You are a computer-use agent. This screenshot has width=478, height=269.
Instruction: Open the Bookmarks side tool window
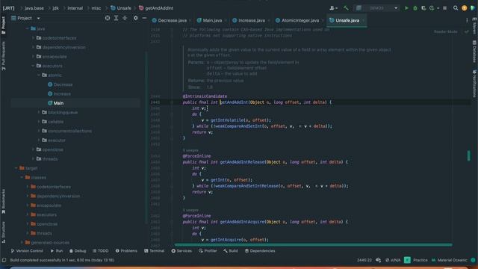(3, 202)
